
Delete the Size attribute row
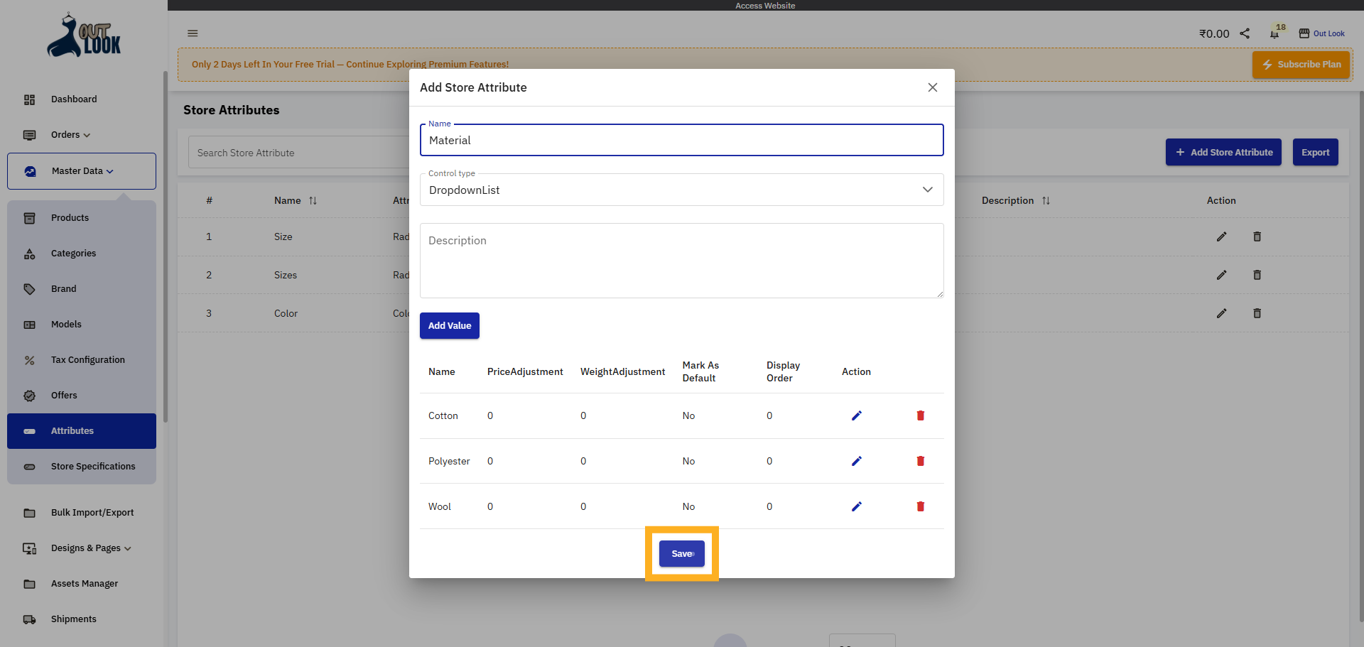(1257, 236)
